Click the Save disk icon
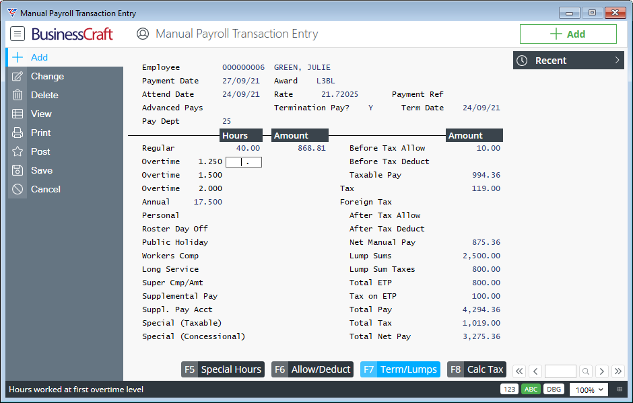Image resolution: width=633 pixels, height=403 pixels. click(18, 170)
